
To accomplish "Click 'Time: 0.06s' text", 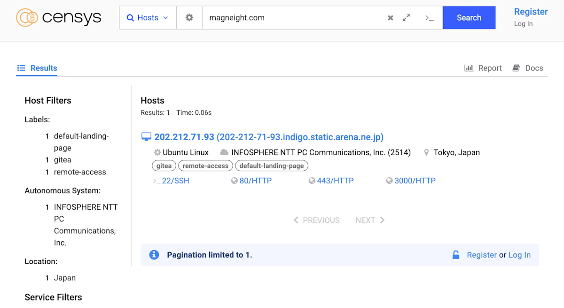I will [194, 113].
